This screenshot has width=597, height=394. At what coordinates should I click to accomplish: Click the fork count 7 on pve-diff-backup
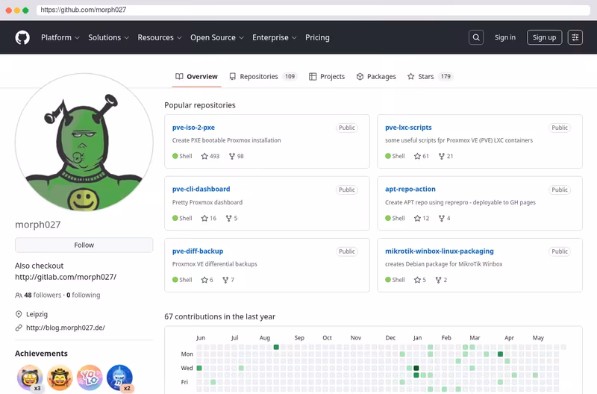[228, 280]
